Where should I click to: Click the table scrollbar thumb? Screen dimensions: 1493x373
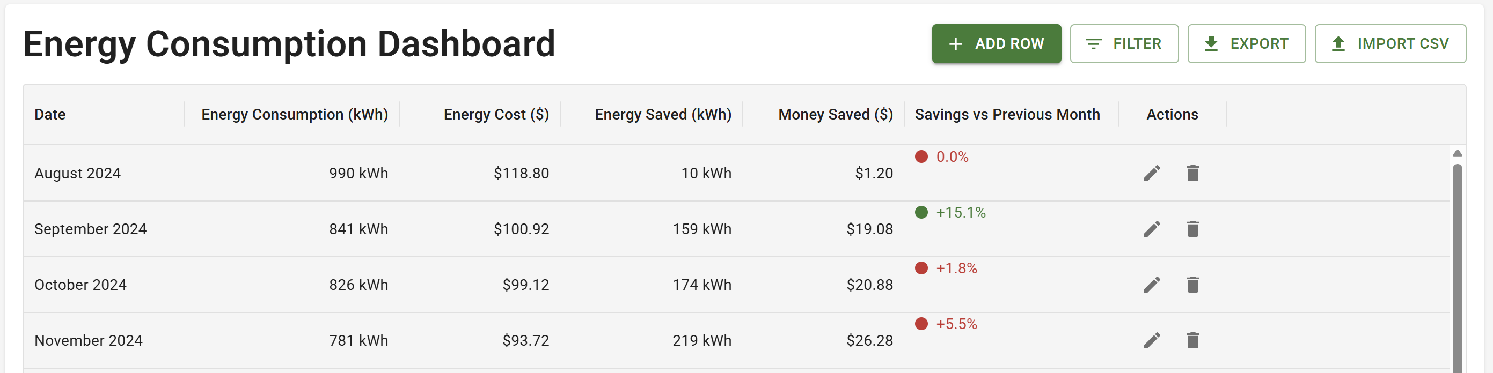[x=1458, y=260]
